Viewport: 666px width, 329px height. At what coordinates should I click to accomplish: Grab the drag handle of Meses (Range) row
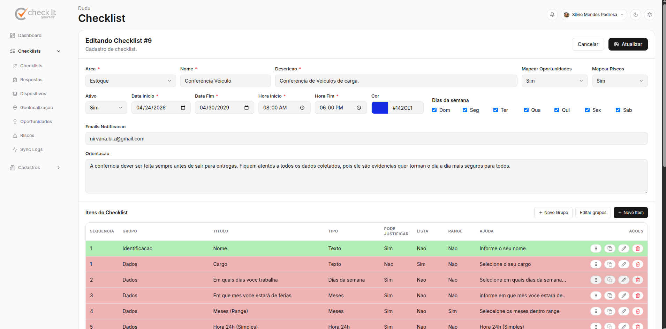[x=596, y=311]
